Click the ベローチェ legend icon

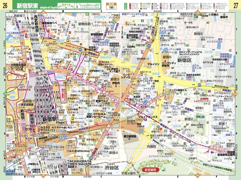[161, 9]
